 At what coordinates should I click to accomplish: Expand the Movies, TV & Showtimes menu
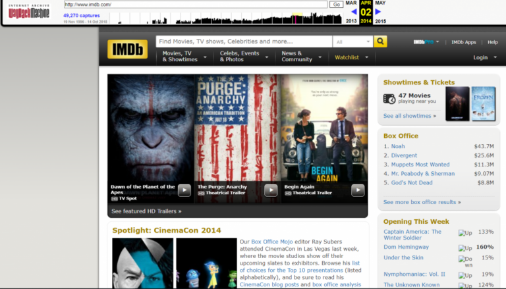(x=184, y=57)
